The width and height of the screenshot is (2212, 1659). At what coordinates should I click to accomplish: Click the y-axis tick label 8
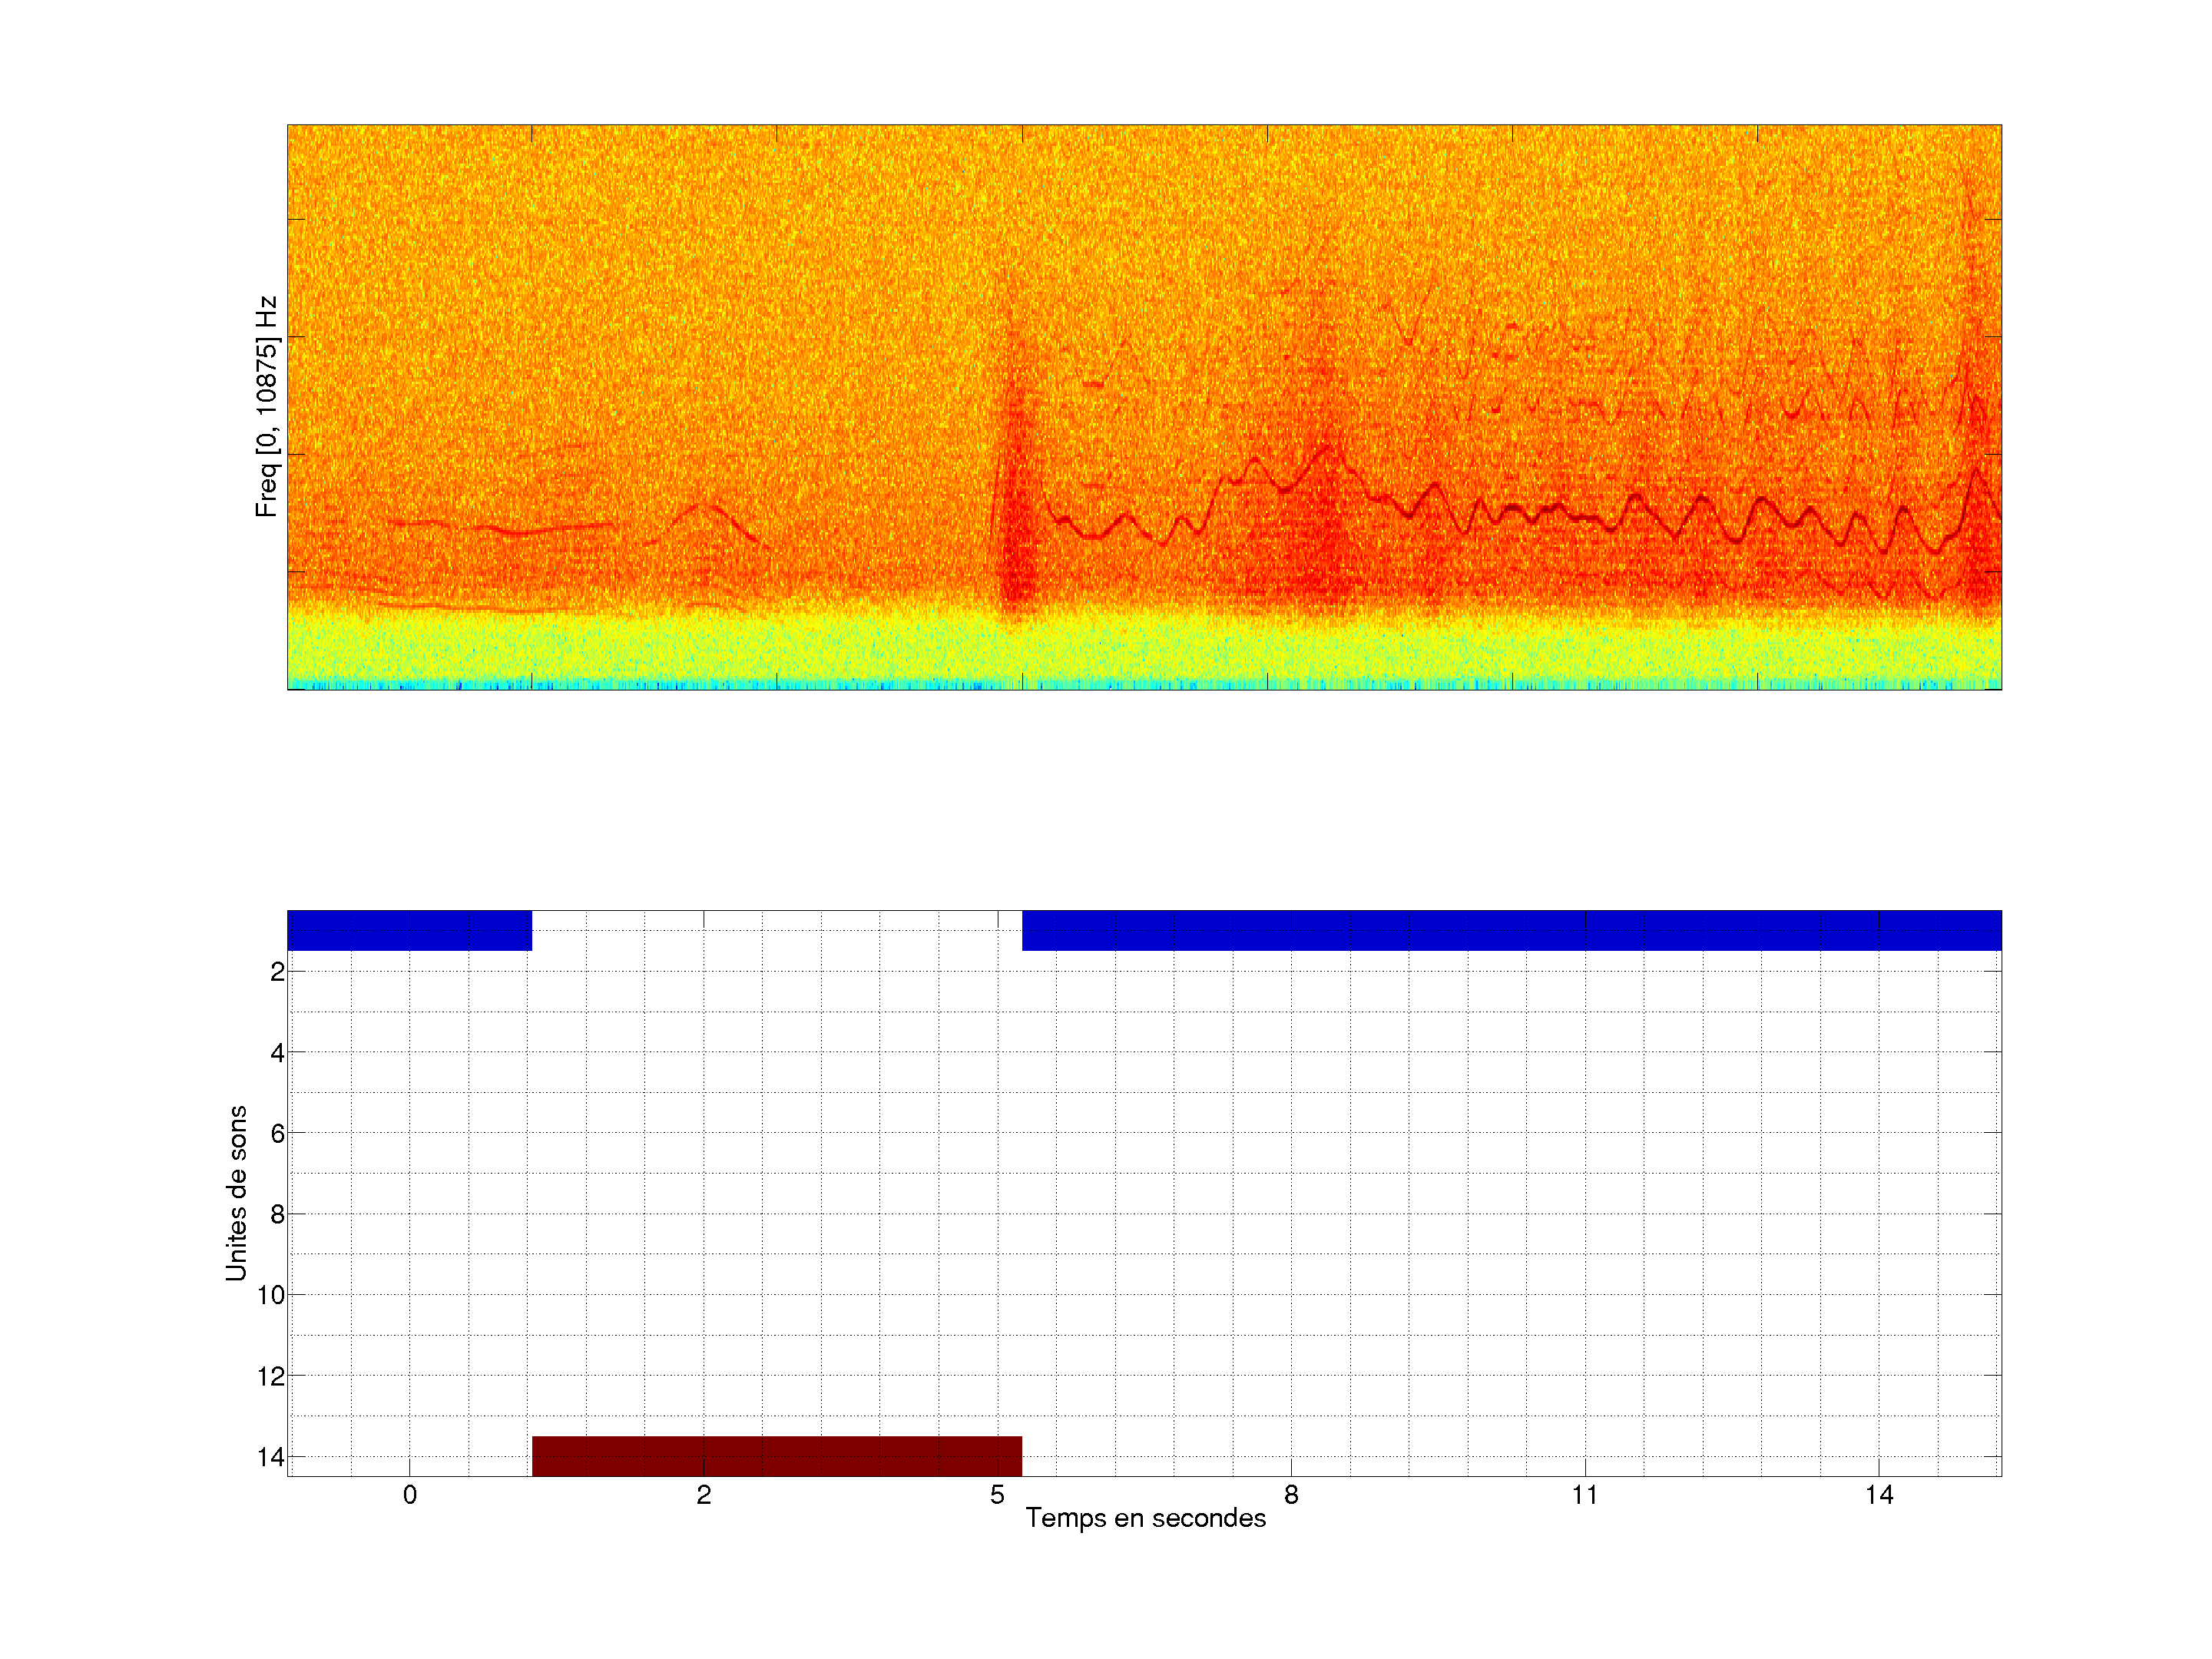[277, 1215]
